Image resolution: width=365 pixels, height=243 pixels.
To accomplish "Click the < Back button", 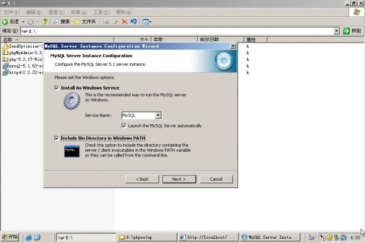I will (142, 179).
